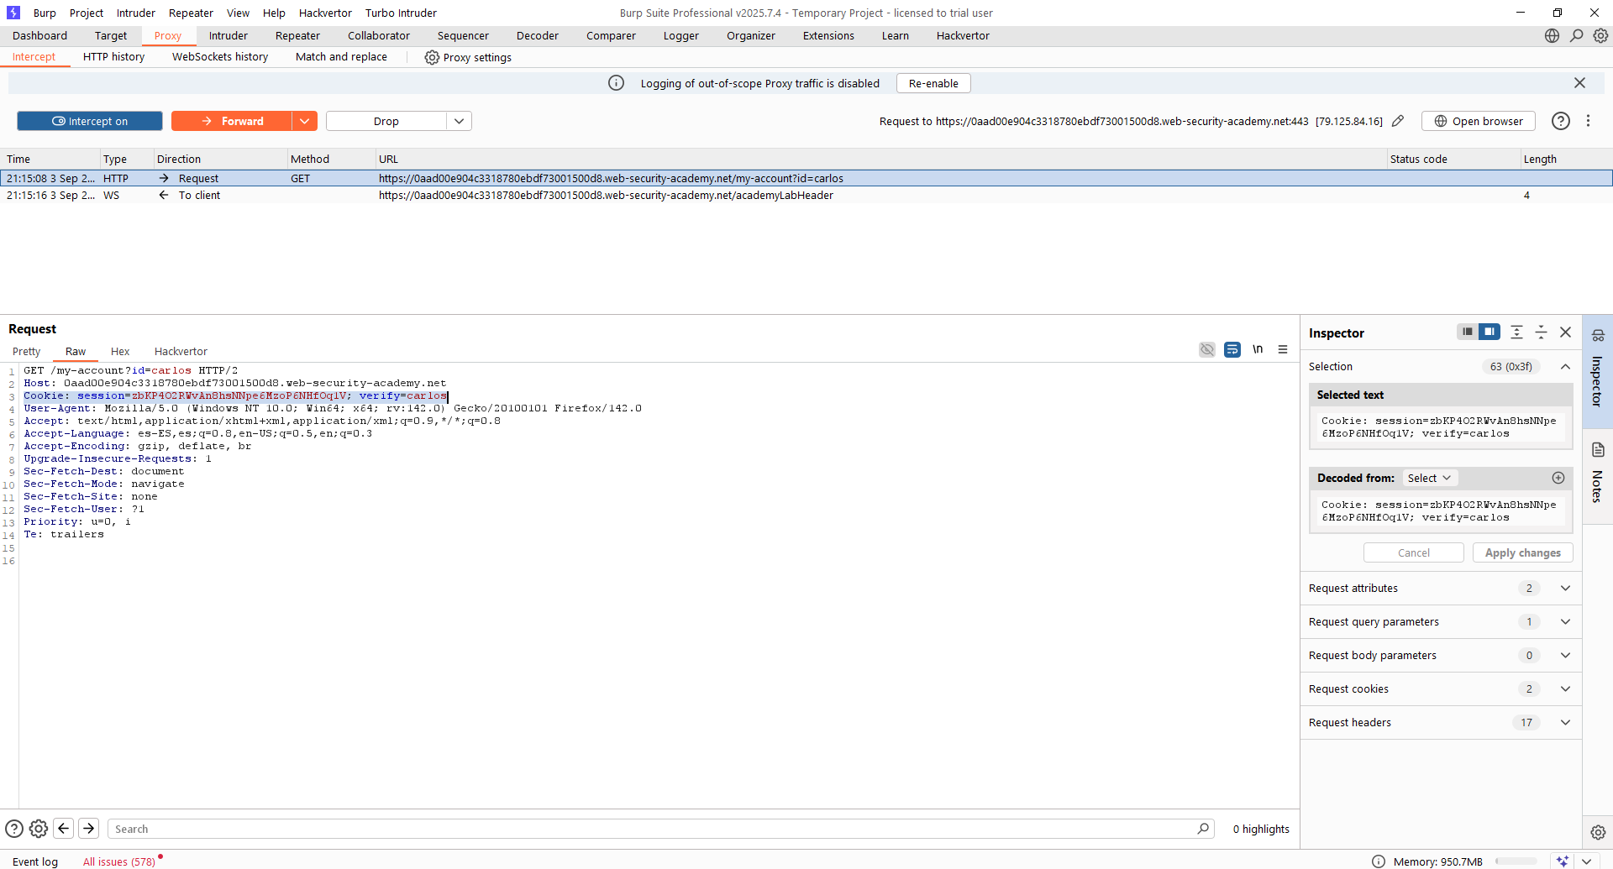Click Cancel in the Inspector
This screenshot has width=1613, height=869.
pyautogui.click(x=1413, y=552)
